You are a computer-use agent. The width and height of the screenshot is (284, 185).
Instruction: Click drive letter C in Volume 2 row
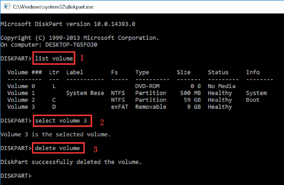[54, 100]
